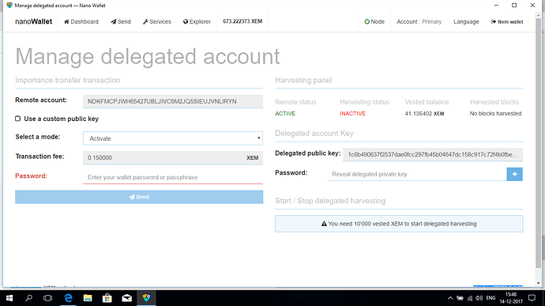545x306 pixels.
Task: Click the plus button to reveal private key
Action: click(514, 174)
